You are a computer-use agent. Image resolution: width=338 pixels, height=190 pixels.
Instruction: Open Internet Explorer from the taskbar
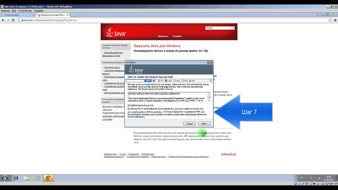coord(16,178)
